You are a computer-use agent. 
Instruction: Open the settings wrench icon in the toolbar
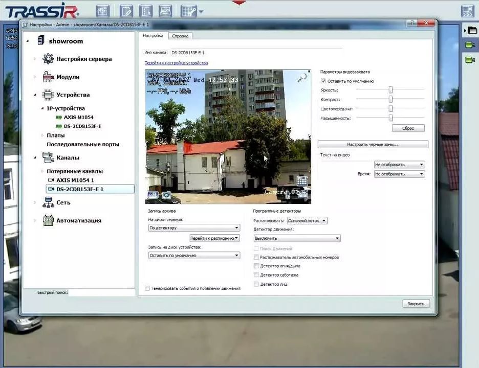[188, 10]
